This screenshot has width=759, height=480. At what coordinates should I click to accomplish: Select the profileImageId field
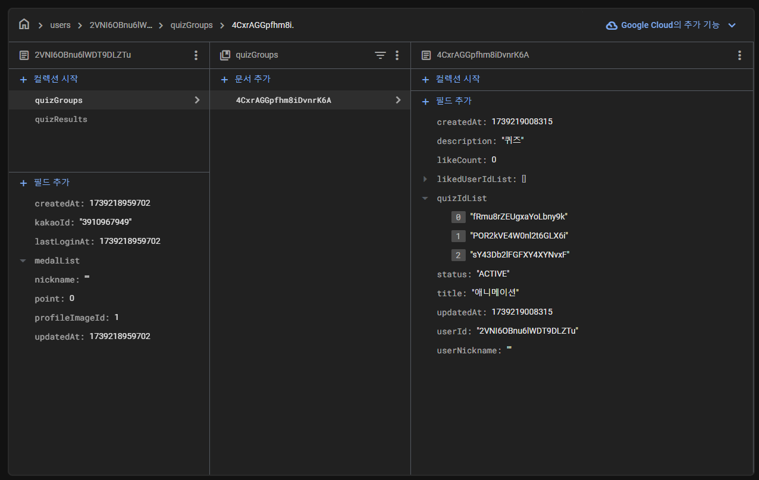pyautogui.click(x=77, y=317)
